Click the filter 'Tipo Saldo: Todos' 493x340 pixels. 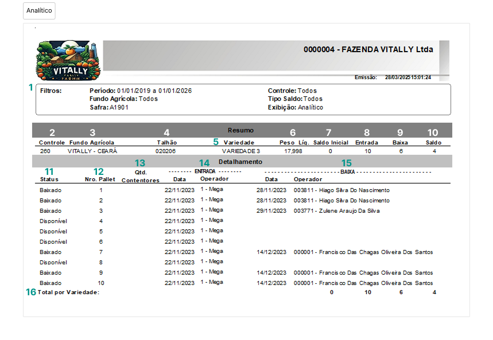(295, 99)
